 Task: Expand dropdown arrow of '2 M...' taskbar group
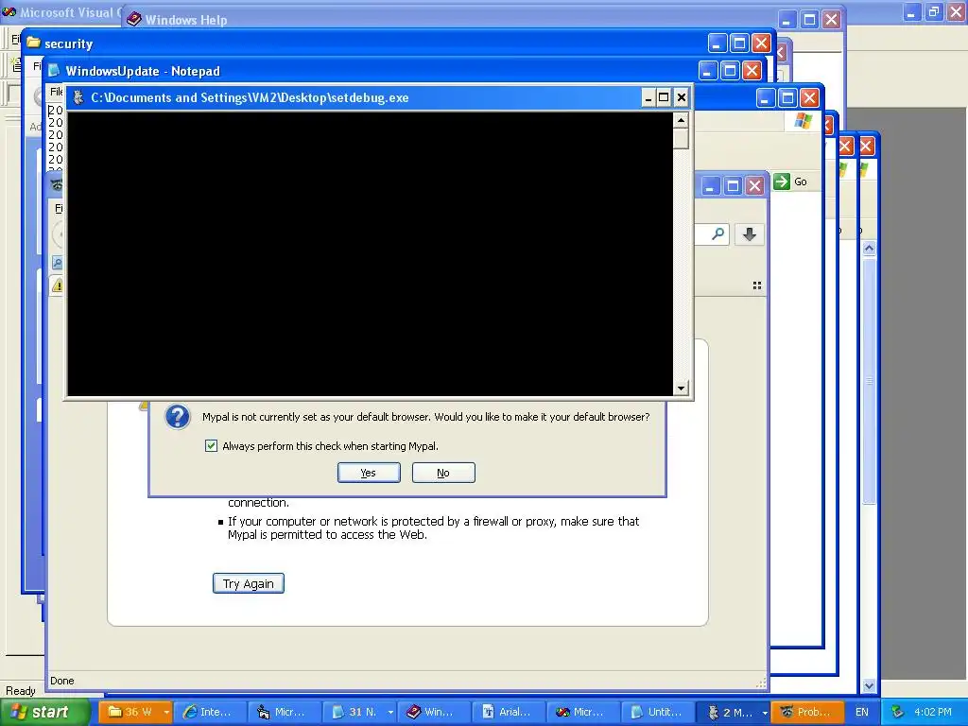[765, 713]
